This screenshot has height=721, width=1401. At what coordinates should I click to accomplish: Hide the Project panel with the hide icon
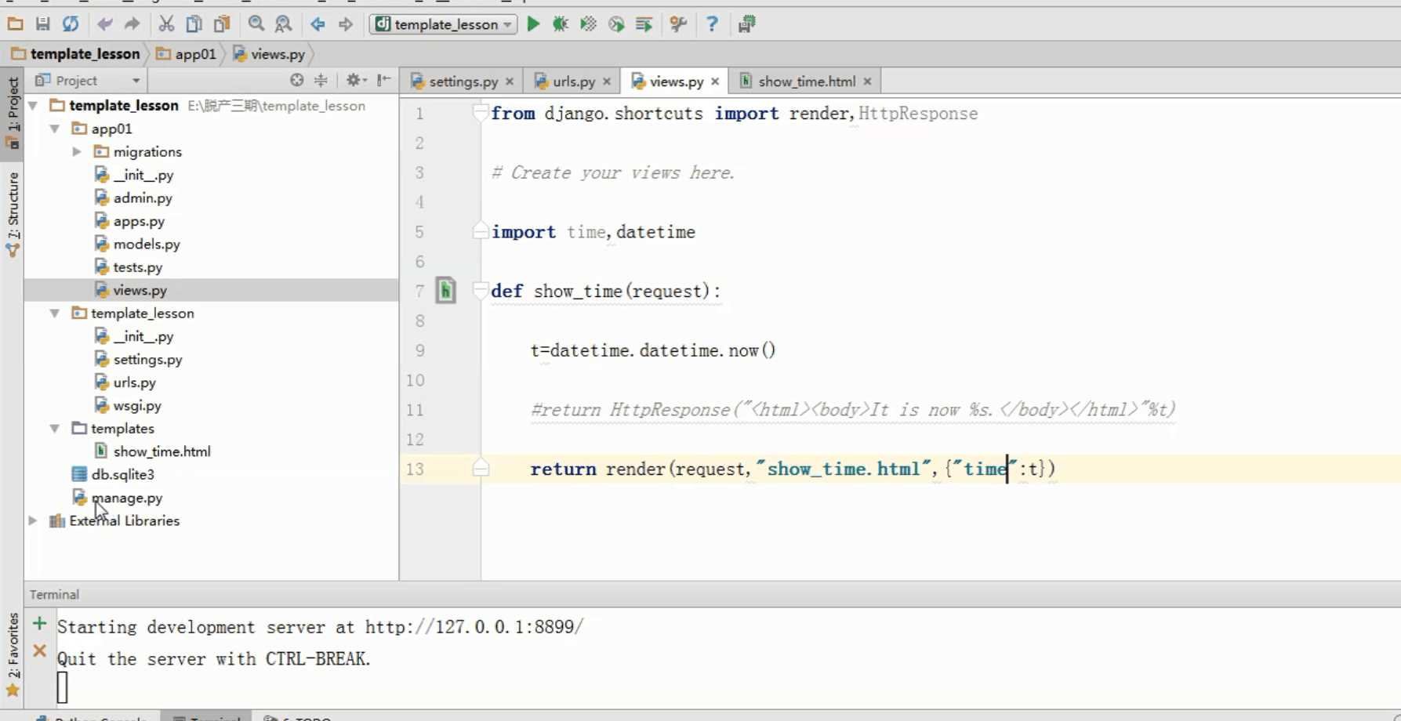[383, 80]
